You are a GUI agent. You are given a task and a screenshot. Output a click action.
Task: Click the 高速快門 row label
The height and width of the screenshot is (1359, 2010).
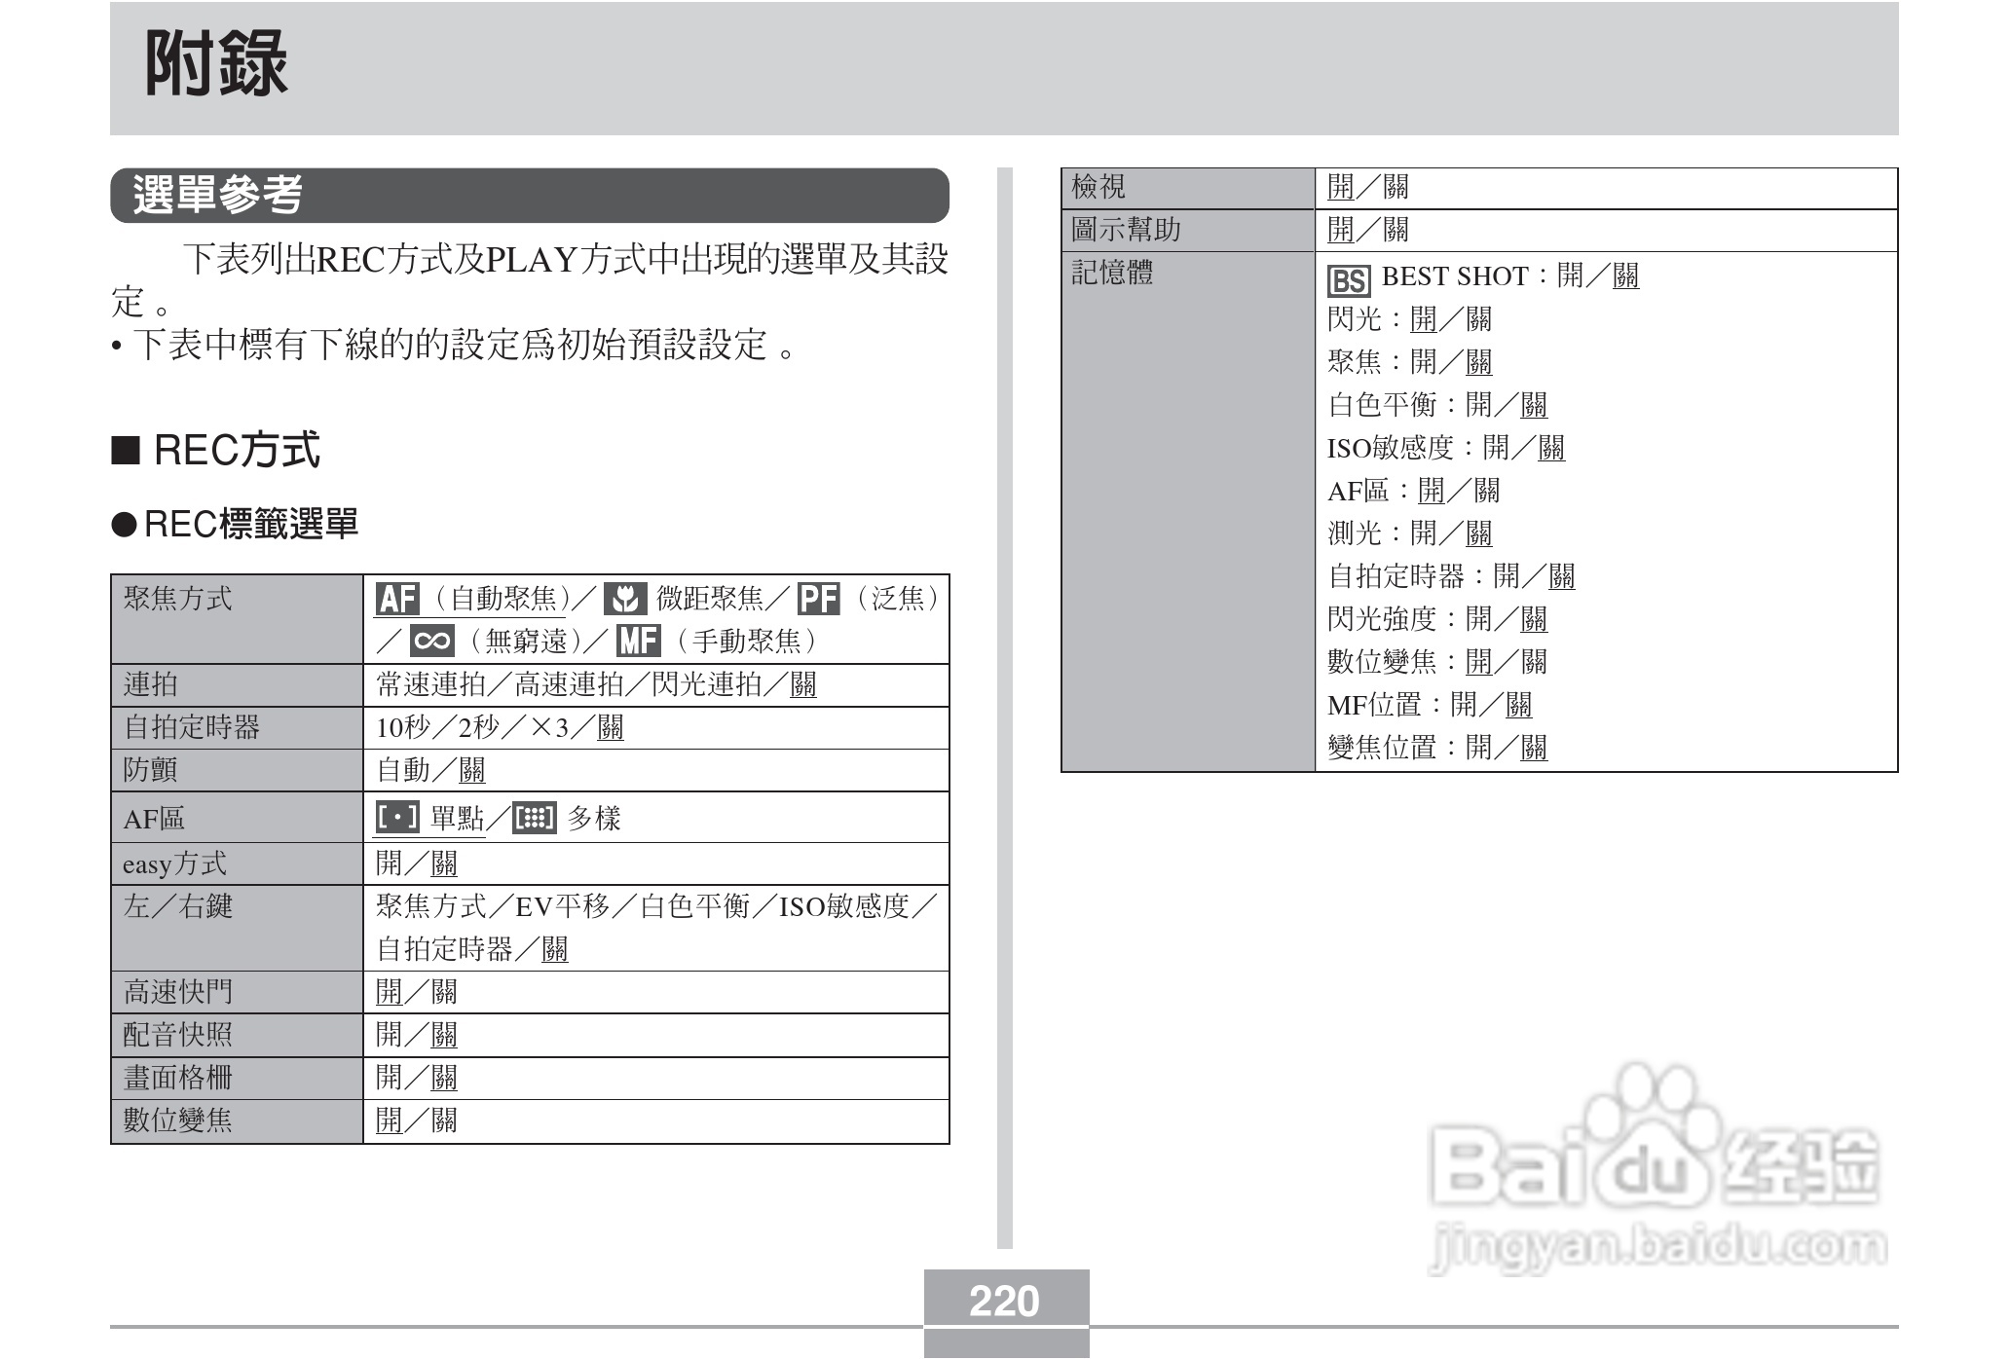pos(178,992)
